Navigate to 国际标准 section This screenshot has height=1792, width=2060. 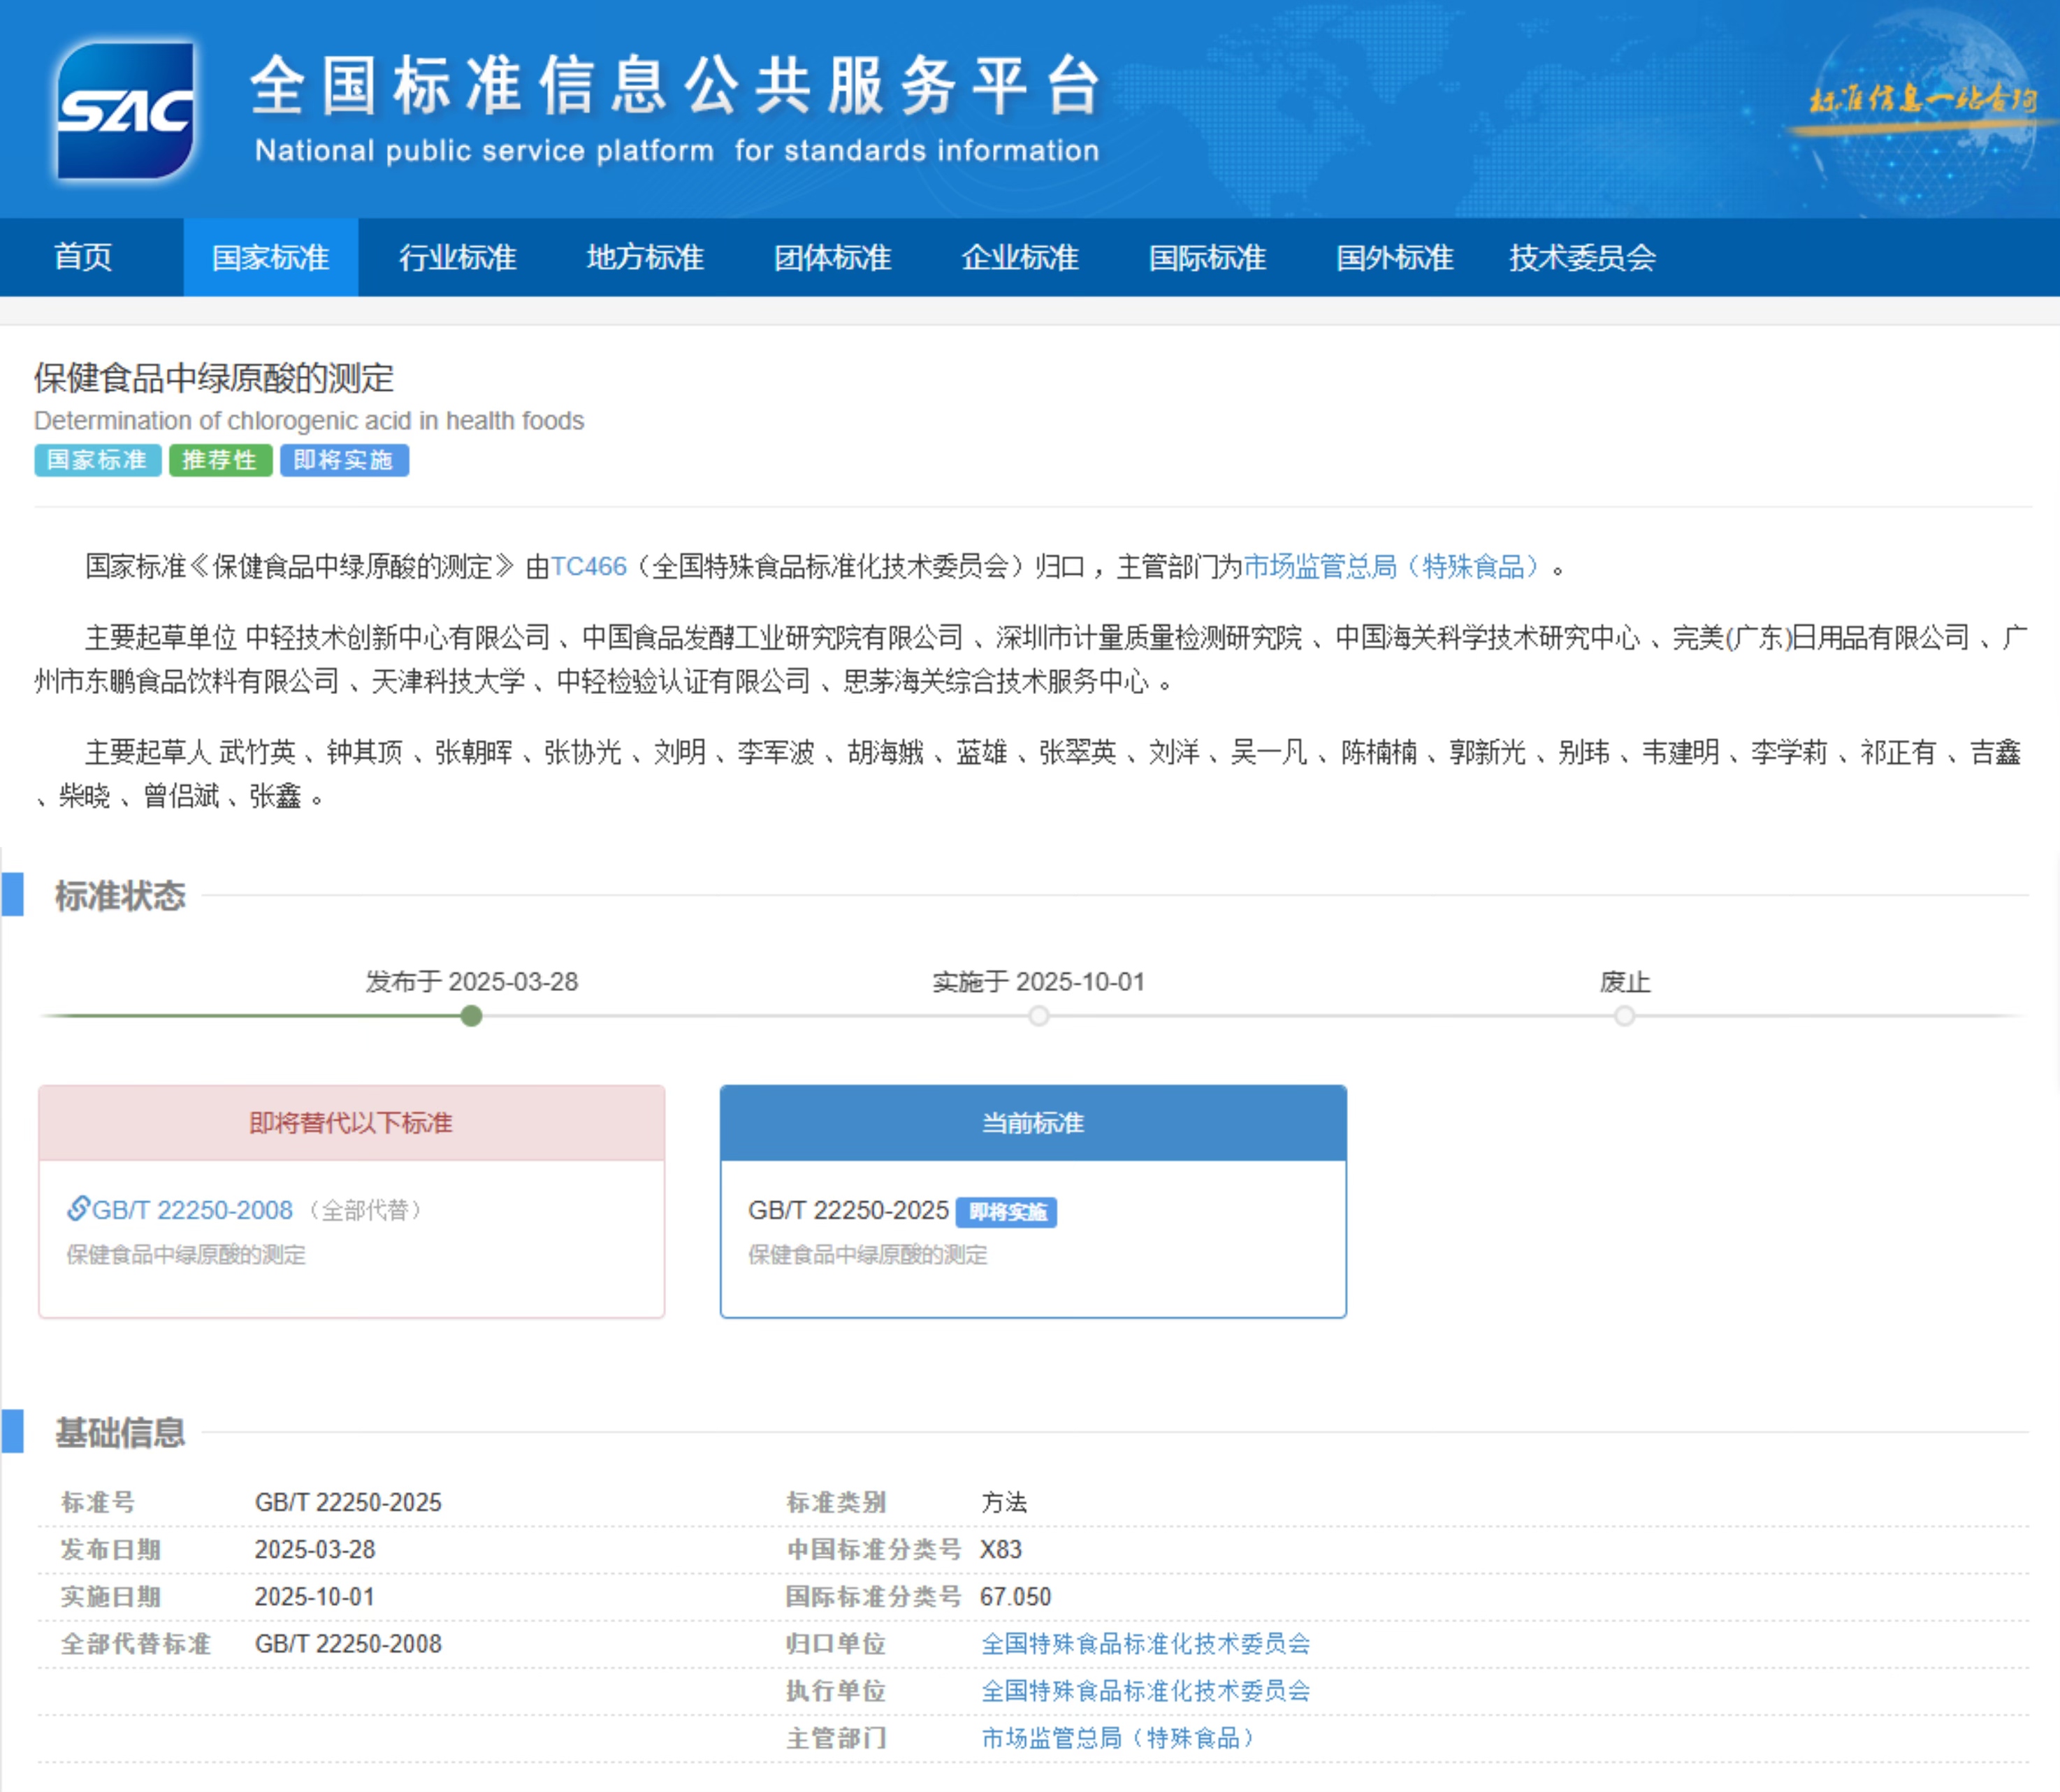pyautogui.click(x=1207, y=257)
